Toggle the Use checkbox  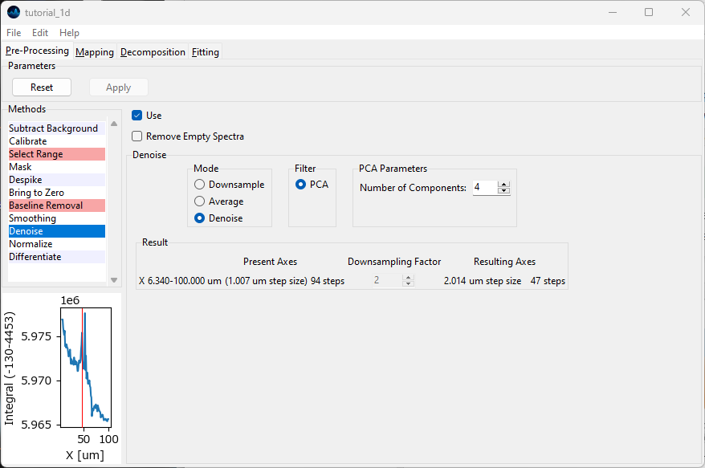(137, 116)
